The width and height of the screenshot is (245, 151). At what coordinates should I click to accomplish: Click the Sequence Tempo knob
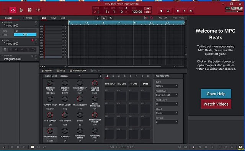click(x=50, y=83)
